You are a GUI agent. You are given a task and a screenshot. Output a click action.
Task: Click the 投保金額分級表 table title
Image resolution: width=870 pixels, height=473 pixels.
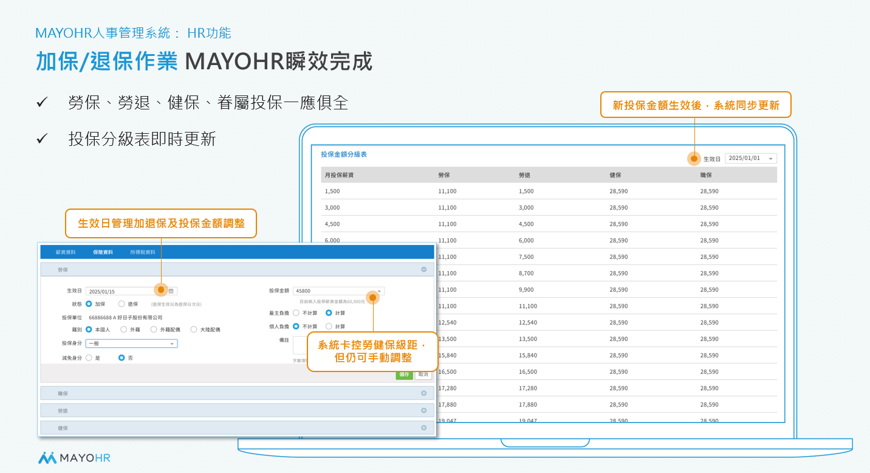tap(344, 154)
